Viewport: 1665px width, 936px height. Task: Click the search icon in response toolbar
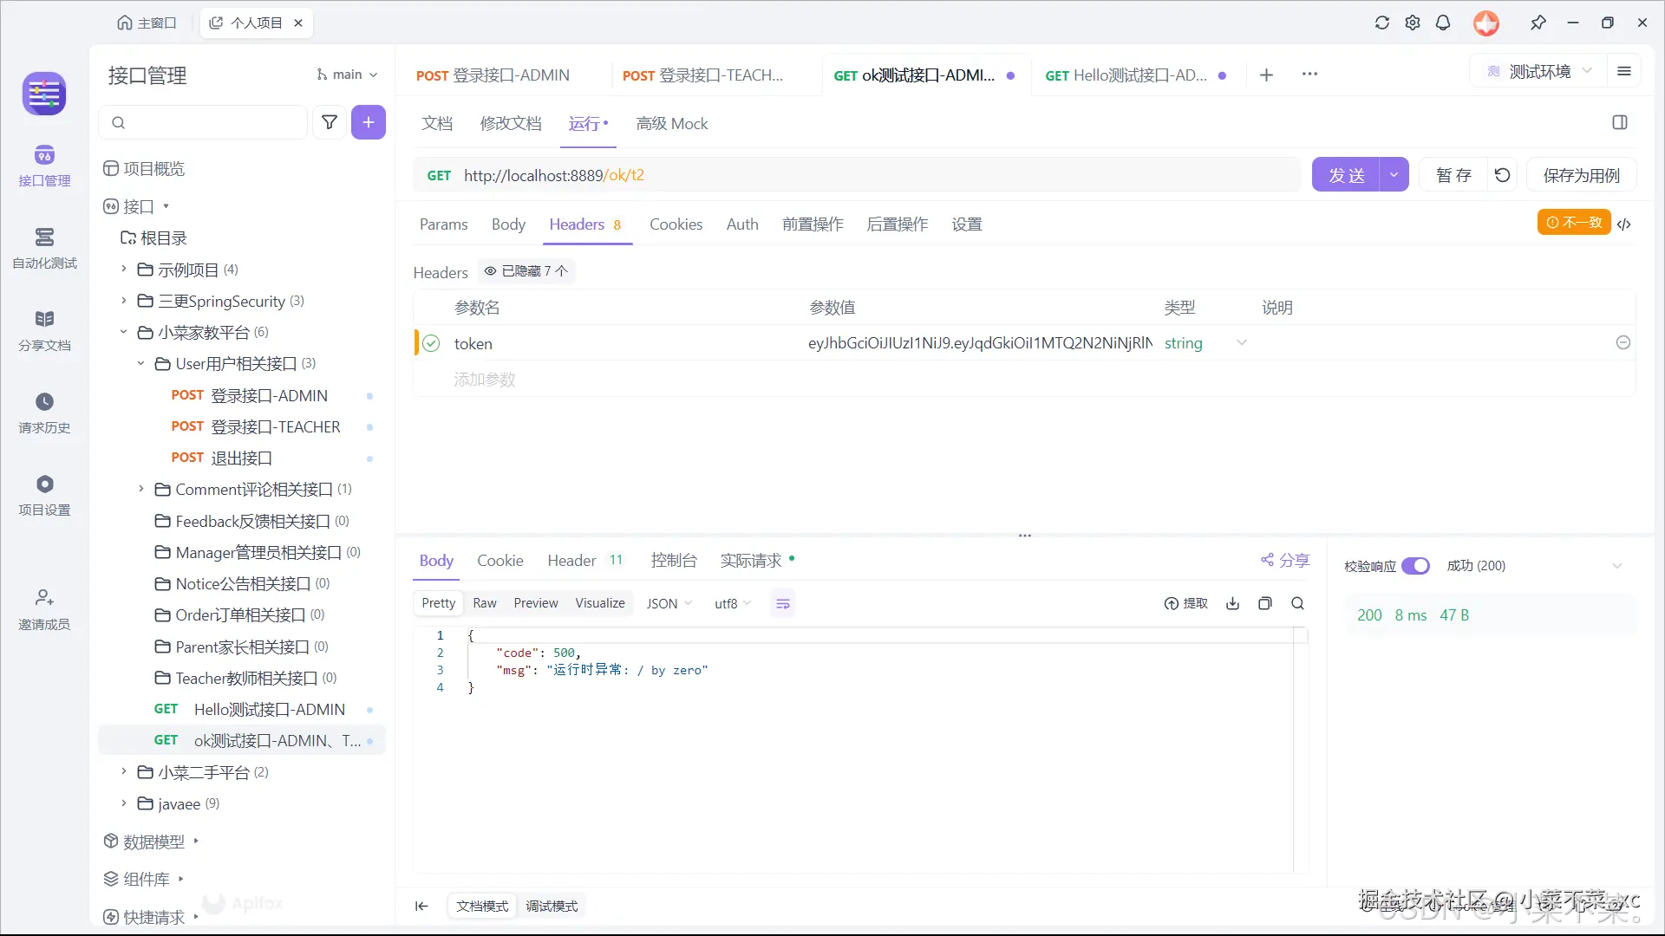tap(1297, 603)
